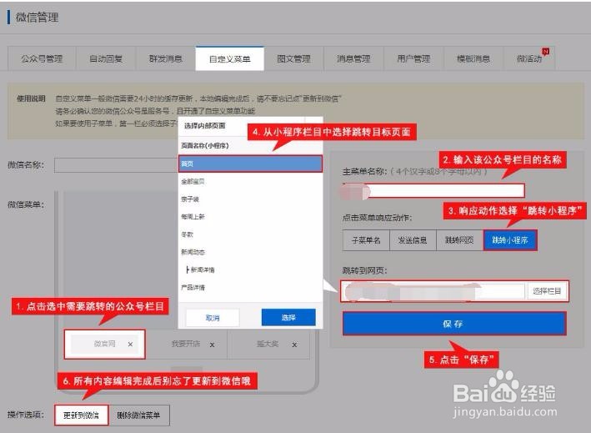Screen dimensions: 591x433
Task: Choose 首页 in the page list
Action: [250, 164]
